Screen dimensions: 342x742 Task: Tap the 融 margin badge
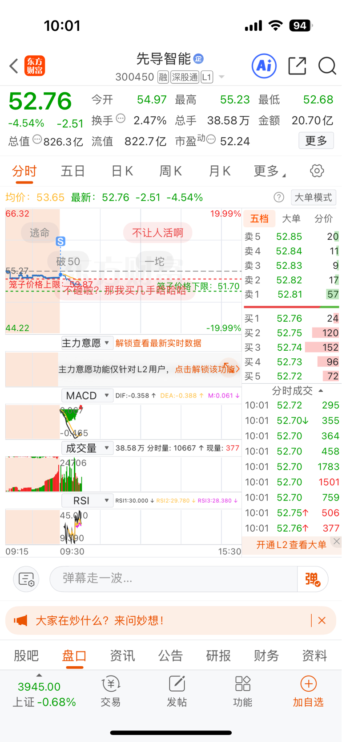[x=163, y=77]
